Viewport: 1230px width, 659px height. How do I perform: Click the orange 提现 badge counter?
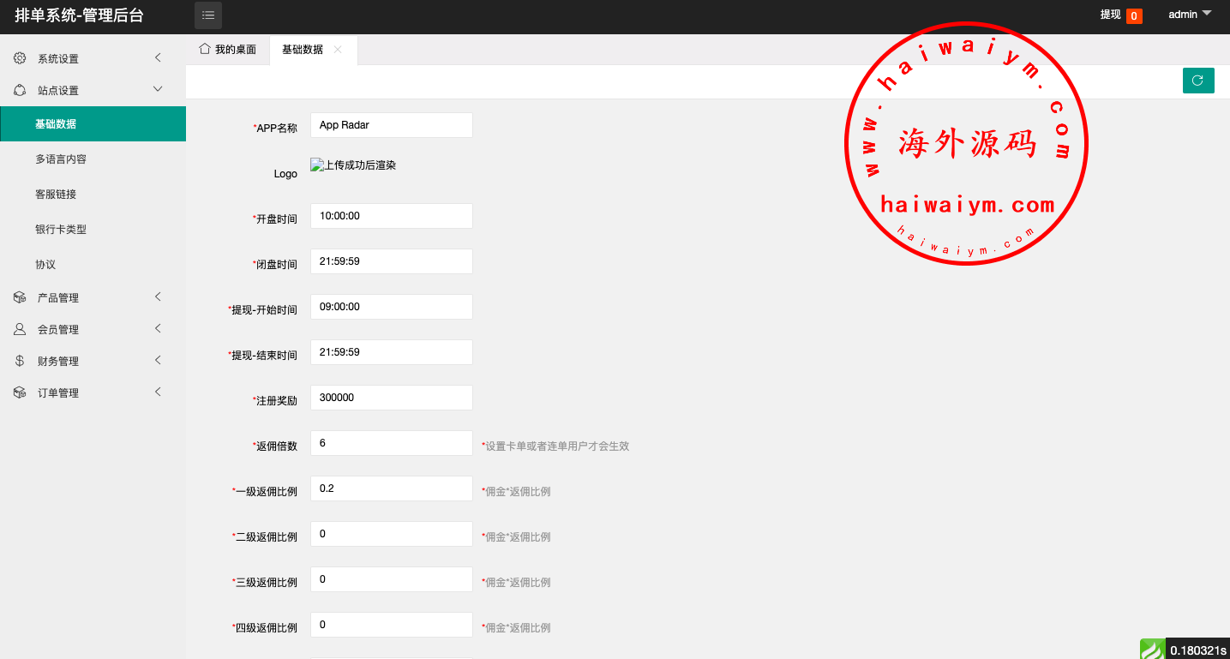click(1133, 15)
